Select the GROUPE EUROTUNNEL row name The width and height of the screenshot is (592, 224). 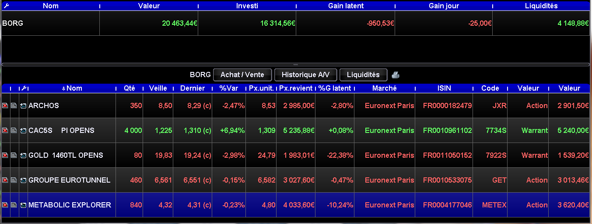70,180
